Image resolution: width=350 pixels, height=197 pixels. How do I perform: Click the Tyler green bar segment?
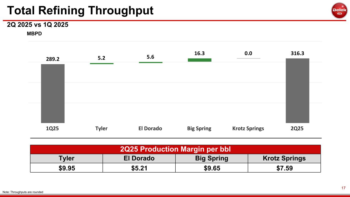pyautogui.click(x=102, y=63)
